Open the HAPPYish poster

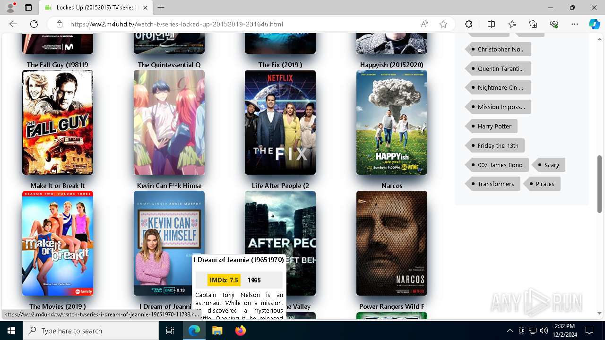[392, 122]
